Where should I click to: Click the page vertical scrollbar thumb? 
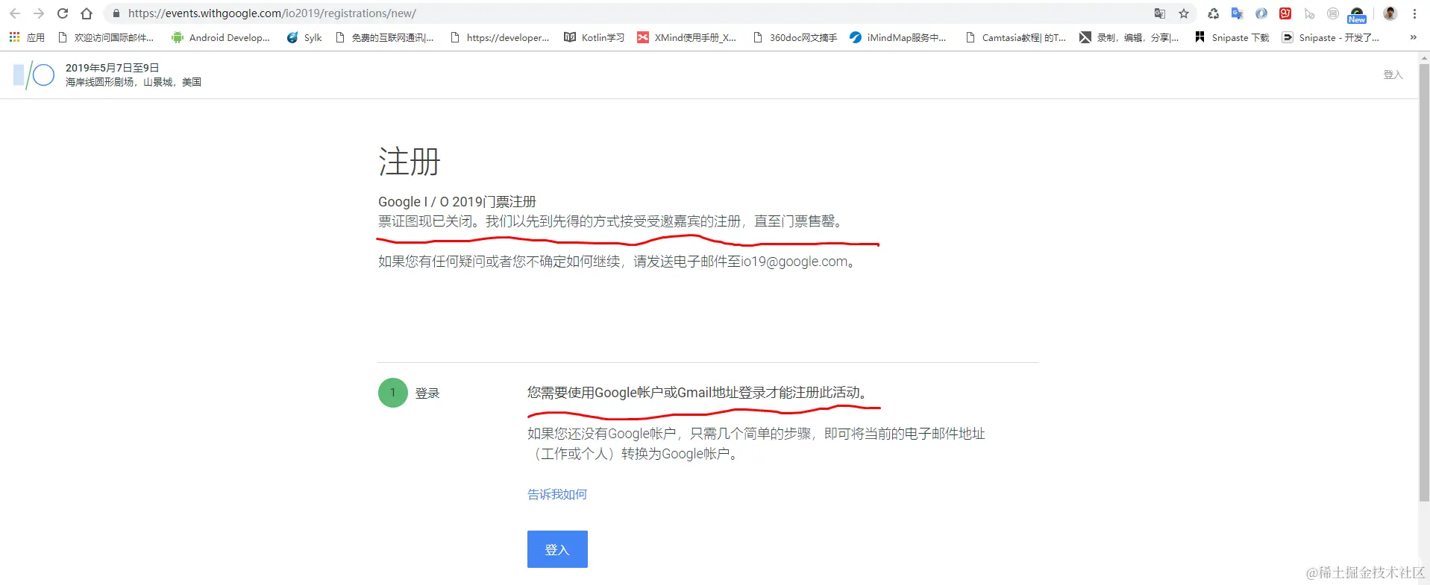click(x=1424, y=283)
